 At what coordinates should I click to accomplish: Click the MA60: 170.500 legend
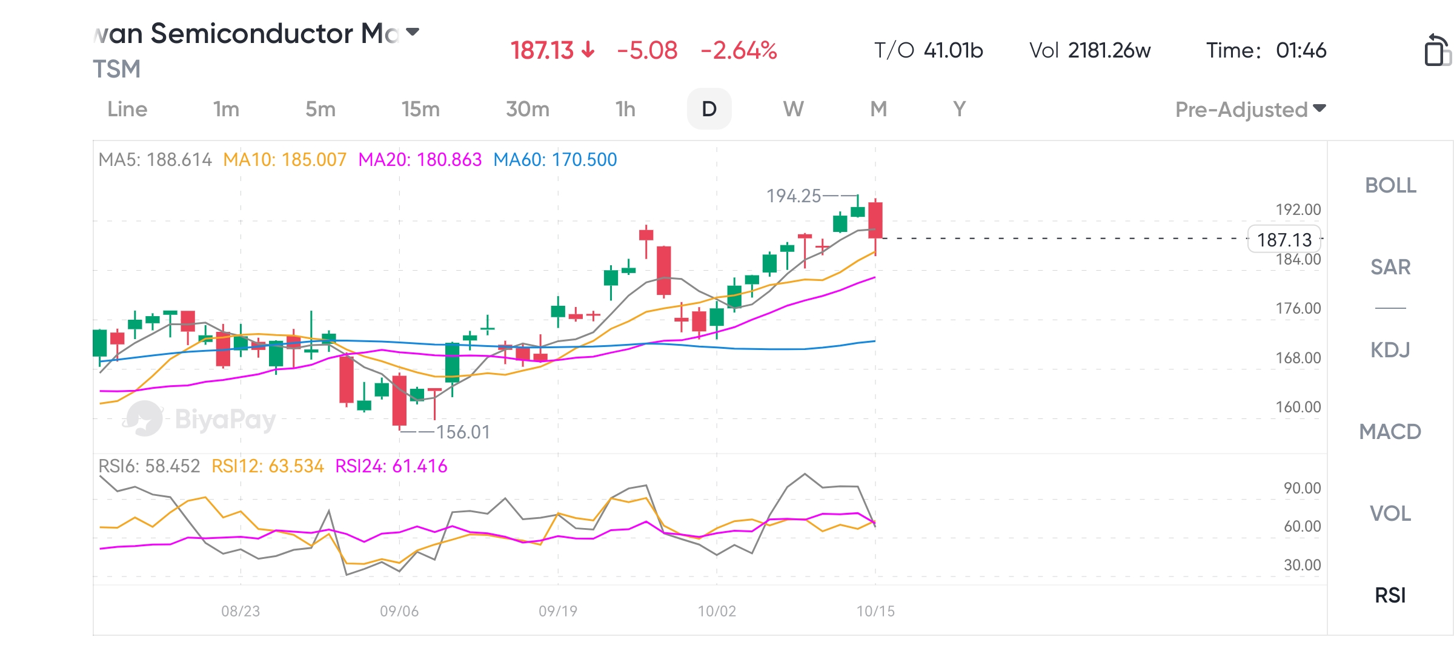(x=555, y=160)
